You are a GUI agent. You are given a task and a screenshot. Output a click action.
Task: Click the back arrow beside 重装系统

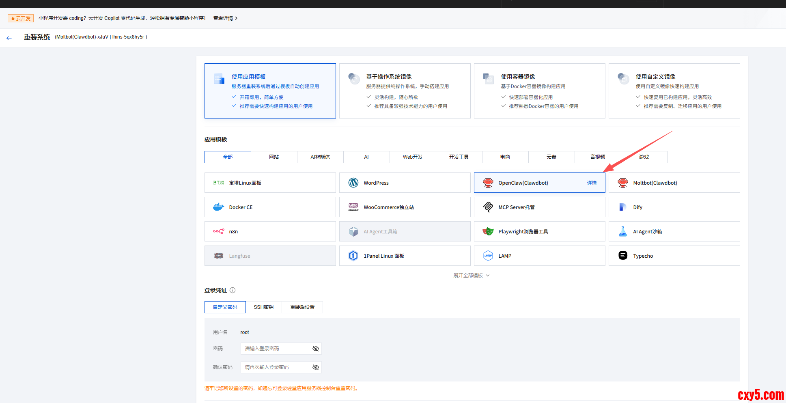(9, 38)
